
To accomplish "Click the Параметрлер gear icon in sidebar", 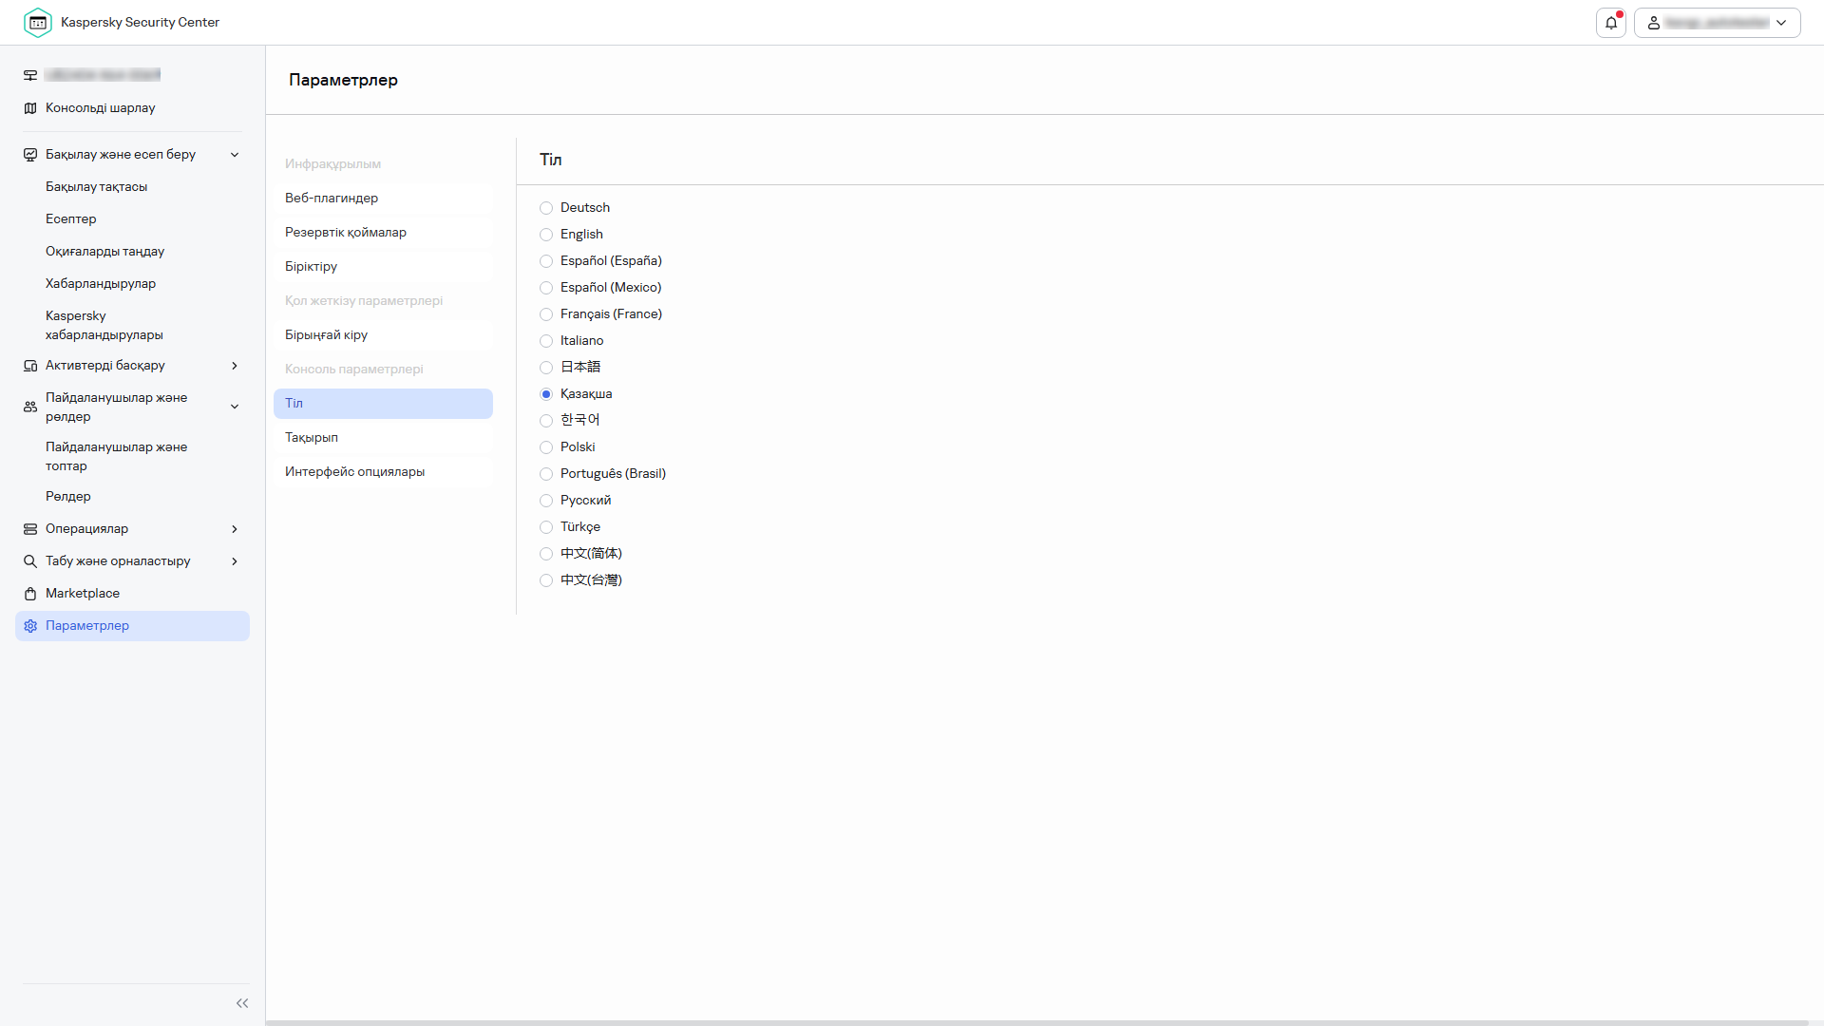I will pos(30,626).
